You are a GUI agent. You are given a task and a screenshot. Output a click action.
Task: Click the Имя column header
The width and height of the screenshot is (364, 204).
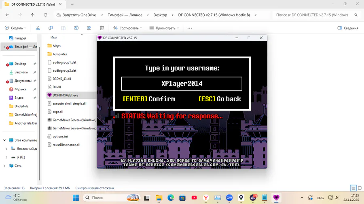click(54, 37)
